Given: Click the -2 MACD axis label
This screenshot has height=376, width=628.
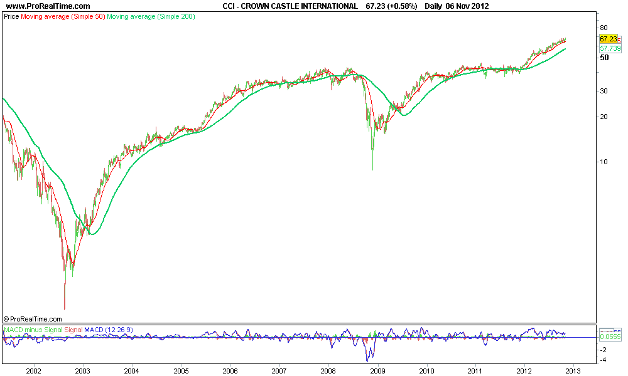Looking at the screenshot, I should point(603,350).
